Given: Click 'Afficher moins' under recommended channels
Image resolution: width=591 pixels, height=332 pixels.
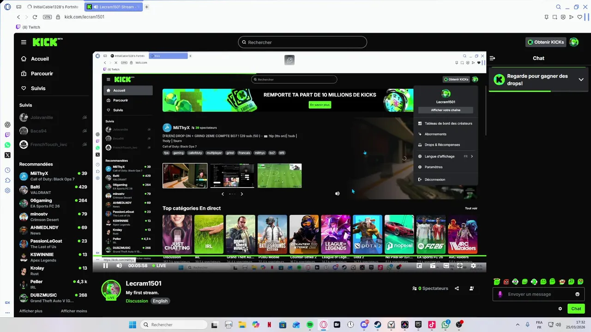Looking at the screenshot, I should click(74, 311).
